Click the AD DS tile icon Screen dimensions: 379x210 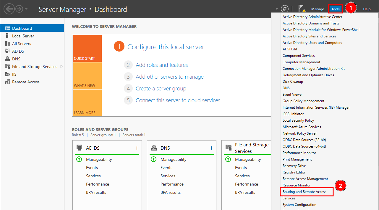[x=79, y=148]
